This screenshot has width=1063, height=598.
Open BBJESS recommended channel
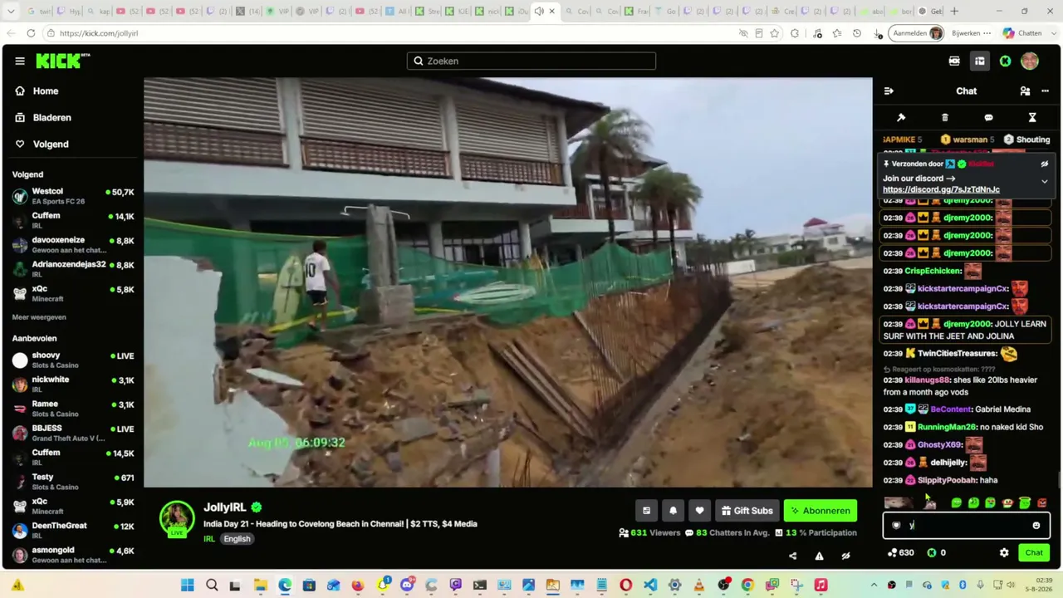click(x=73, y=433)
